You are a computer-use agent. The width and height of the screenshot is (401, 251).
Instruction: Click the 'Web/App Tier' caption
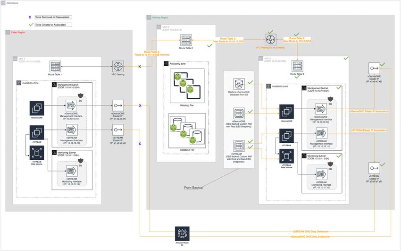tap(187, 105)
